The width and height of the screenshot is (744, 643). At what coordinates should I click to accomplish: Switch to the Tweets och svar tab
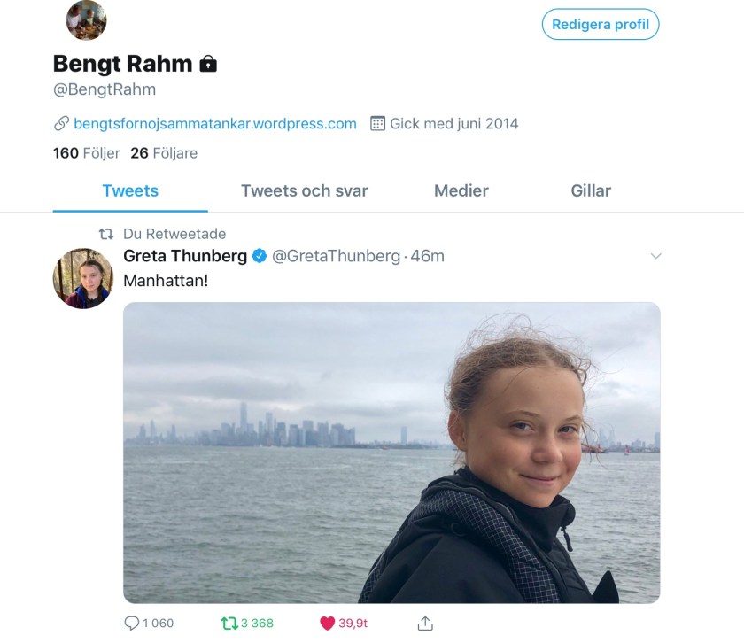304,190
